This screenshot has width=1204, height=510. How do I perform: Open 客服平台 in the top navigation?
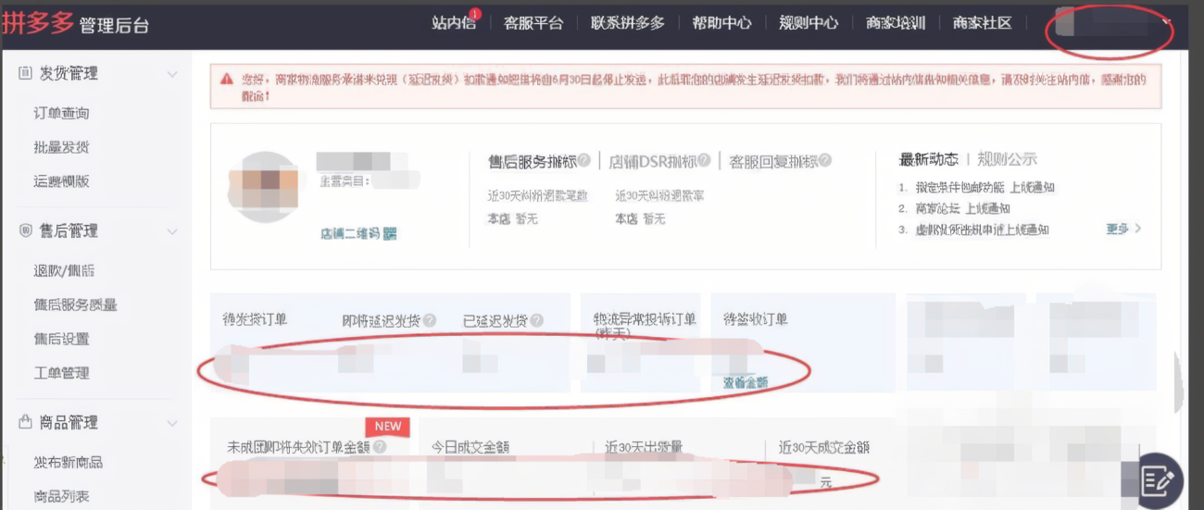(x=533, y=24)
